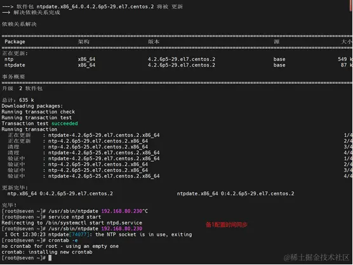Click the terminal cursor block at the prompt
The image size is (353, 265).
click(50, 258)
